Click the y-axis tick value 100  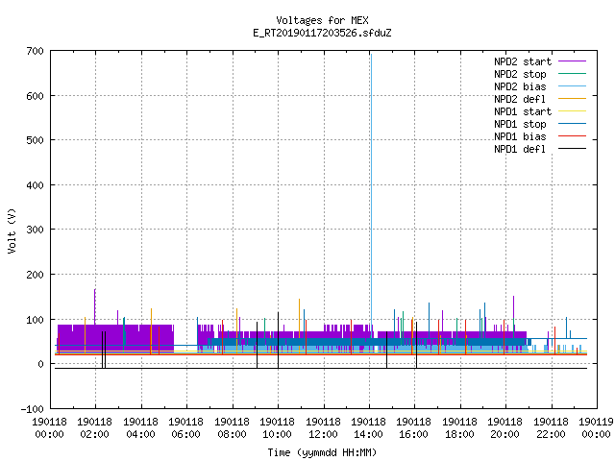35,320
